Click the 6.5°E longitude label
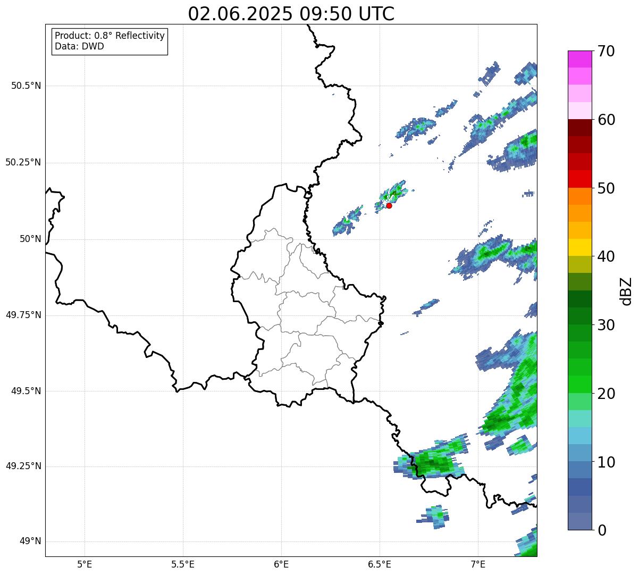The height and width of the screenshot is (575, 639). pos(380,564)
